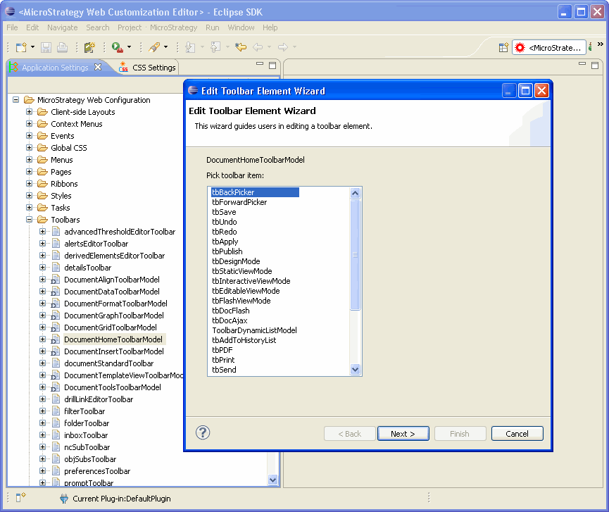Click the Ribbons folder icon
The height and width of the screenshot is (512, 609).
(x=42, y=184)
